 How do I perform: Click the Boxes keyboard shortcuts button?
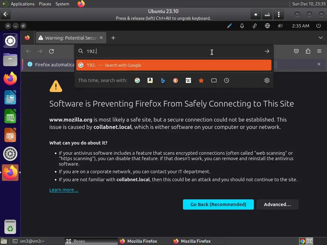click(x=267, y=14)
